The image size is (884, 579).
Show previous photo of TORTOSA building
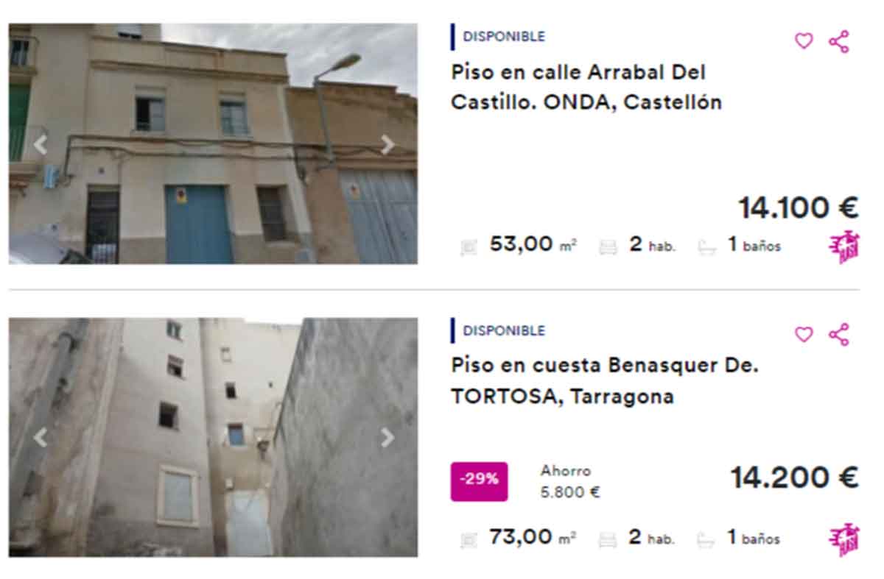(40, 438)
